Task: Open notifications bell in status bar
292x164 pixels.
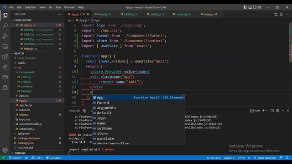Action: [x=287, y=158]
